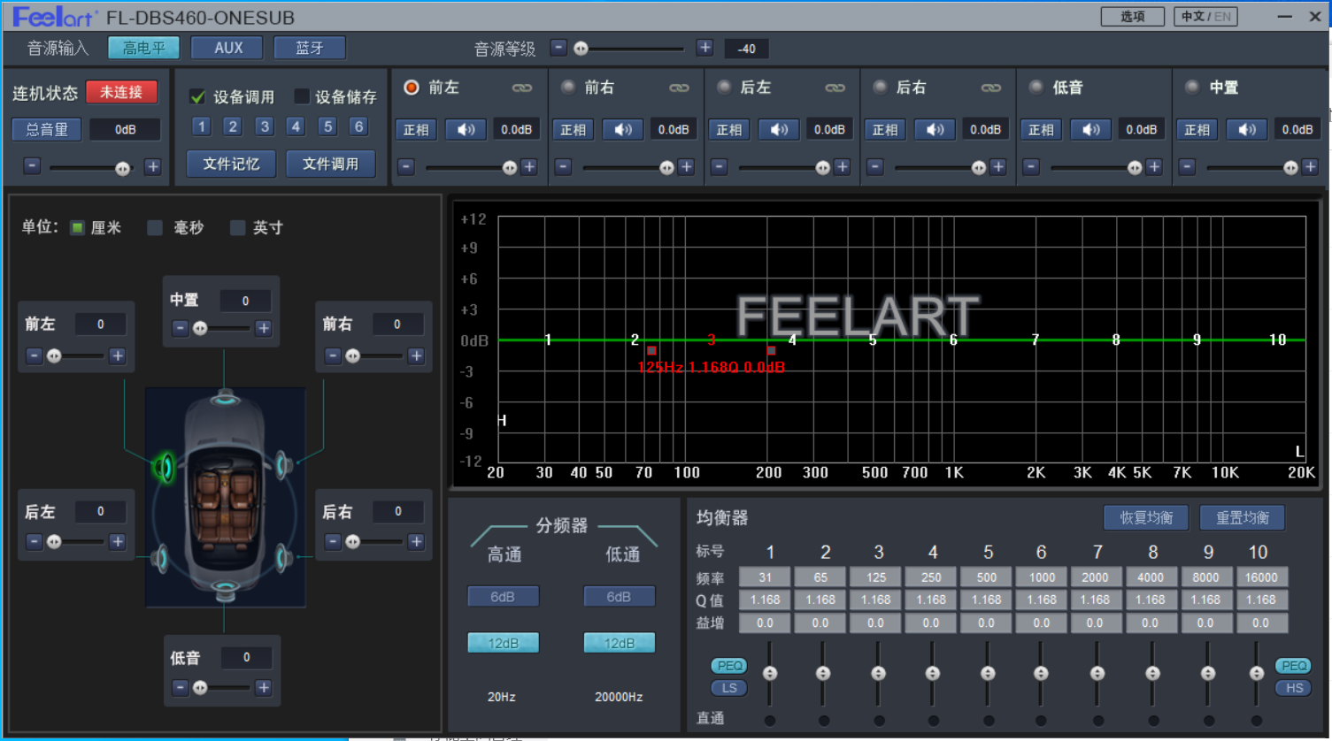Screen dimensions: 1332x741
Task: Toggle the link icon for 后左 channel
Action: (835, 88)
